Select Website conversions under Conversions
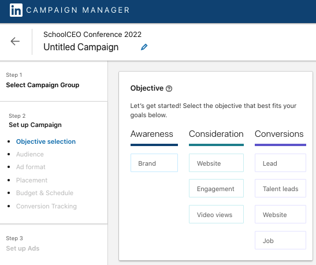The image size is (316, 265). tap(280, 214)
